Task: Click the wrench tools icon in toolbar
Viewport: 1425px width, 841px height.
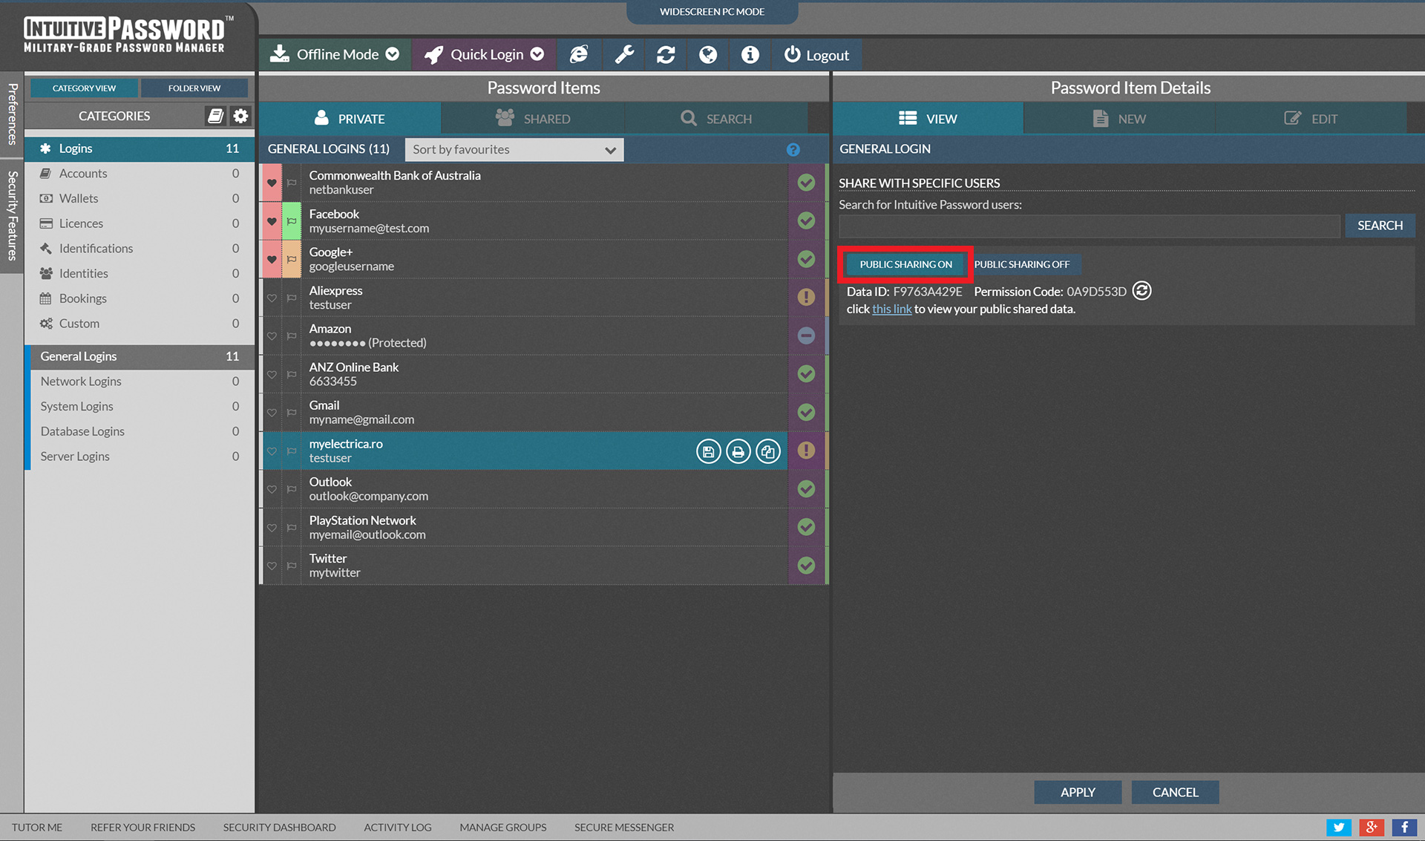Action: click(x=624, y=54)
